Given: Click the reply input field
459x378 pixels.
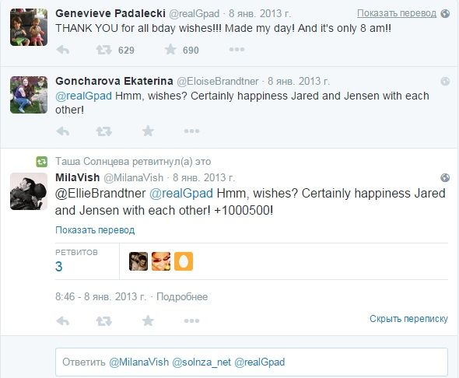Looking at the screenshot, I should [251, 362].
